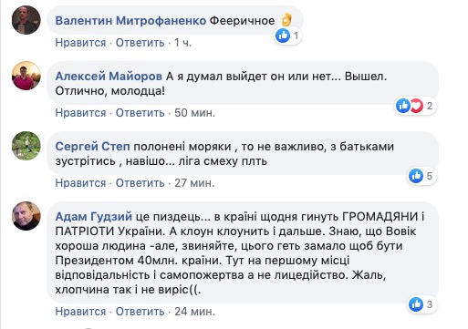The image size is (468, 329).
Task: Open Сергей Степ profile avatar
Action: (x=26, y=146)
